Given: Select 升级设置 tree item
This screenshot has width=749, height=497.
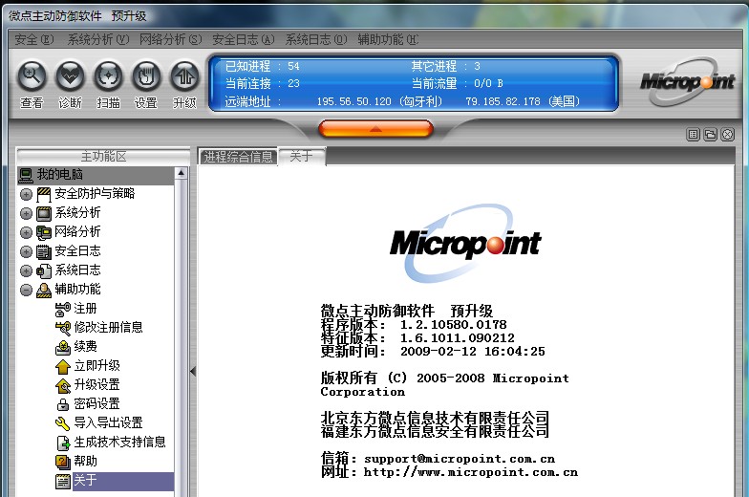Looking at the screenshot, I should (x=97, y=384).
